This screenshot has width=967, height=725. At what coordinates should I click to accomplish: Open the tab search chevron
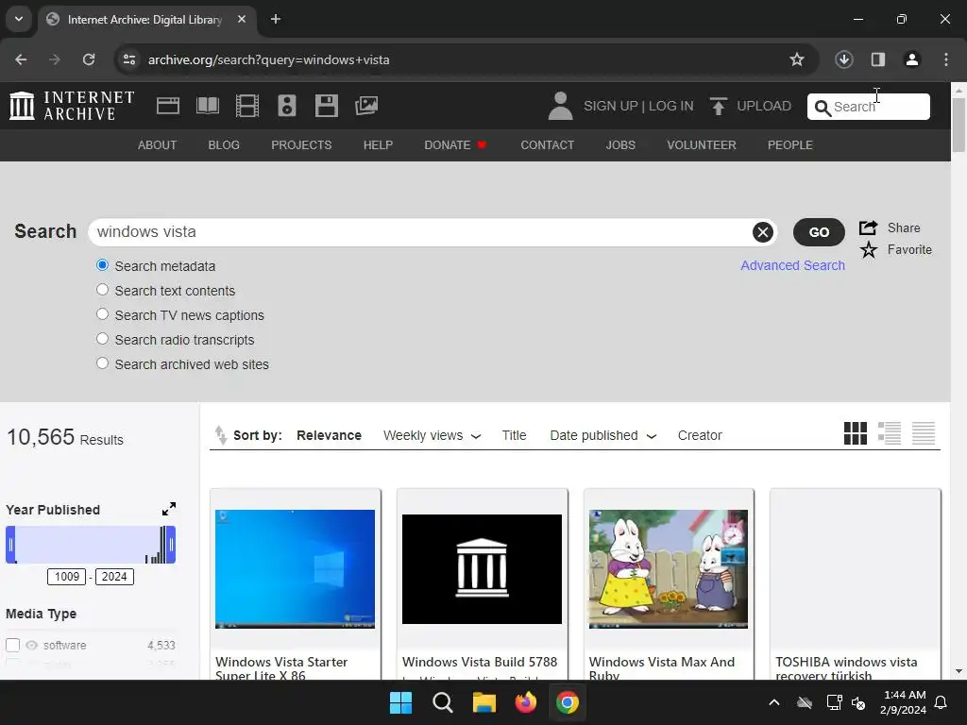[x=19, y=19]
